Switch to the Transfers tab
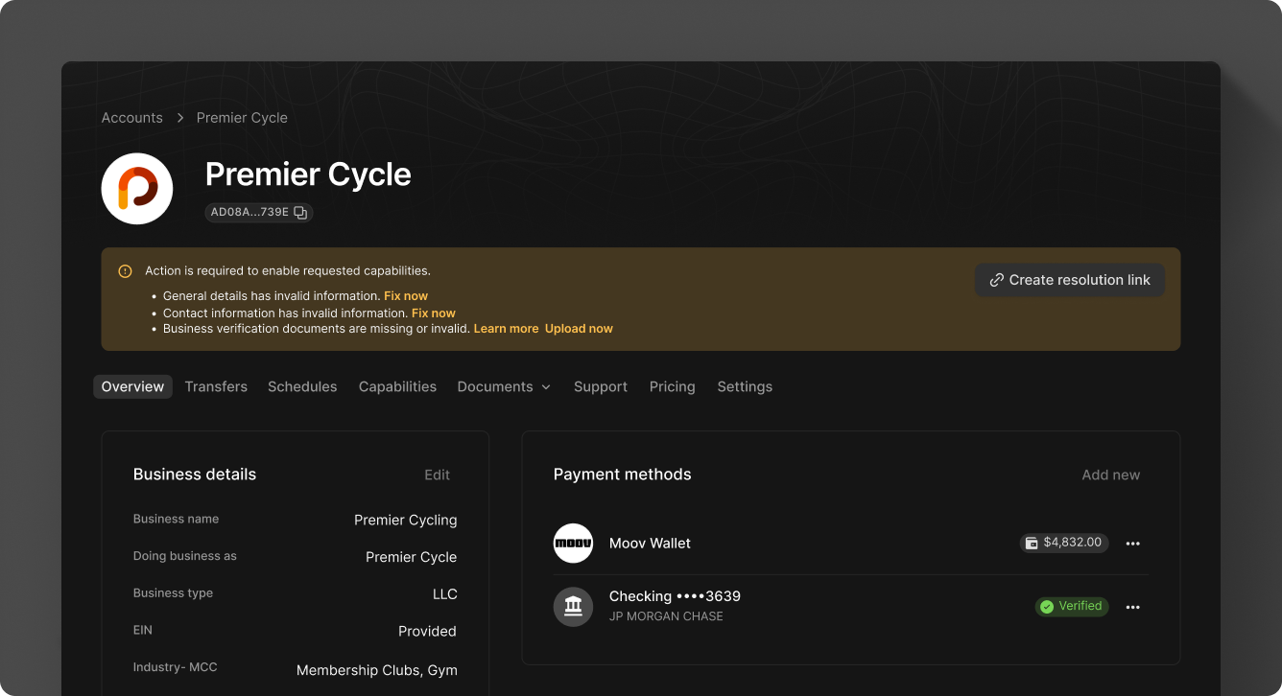 coord(216,386)
